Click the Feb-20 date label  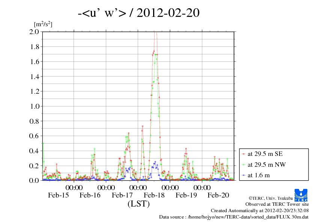(218, 195)
